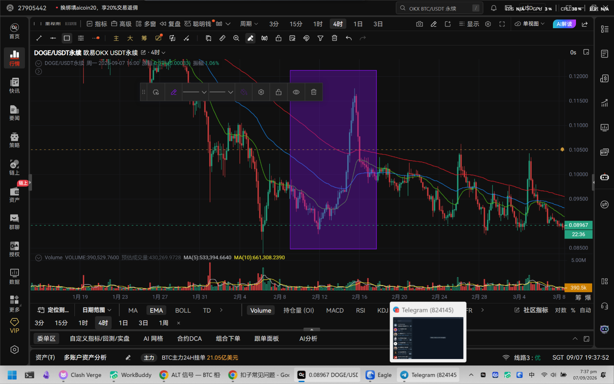Image resolution: width=614 pixels, height=384 pixels.
Task: Toggle lock on the selected drawing
Action: pyautogui.click(x=279, y=92)
